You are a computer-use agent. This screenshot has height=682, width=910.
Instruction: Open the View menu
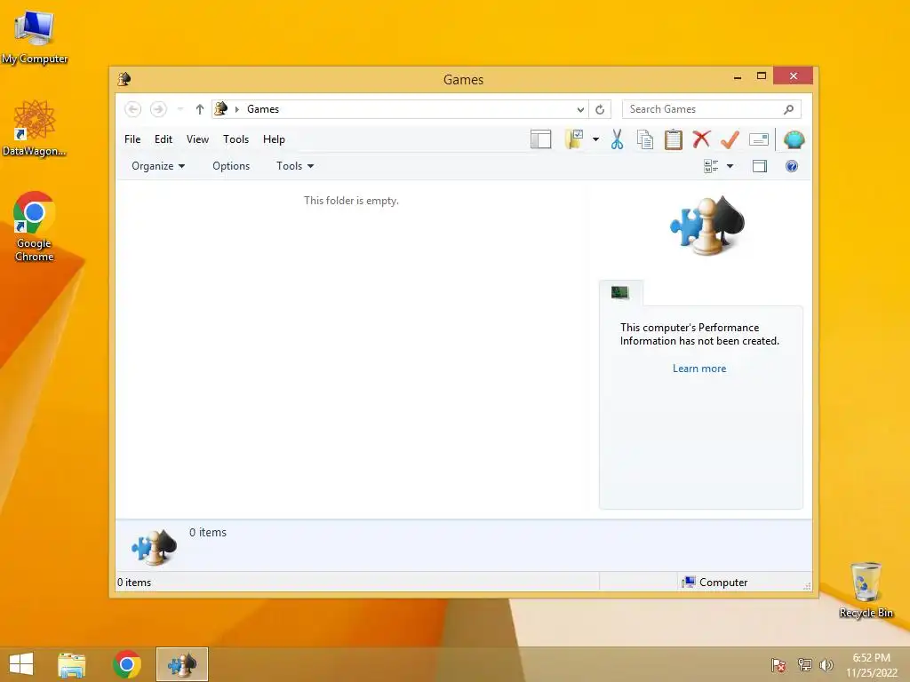pos(197,139)
